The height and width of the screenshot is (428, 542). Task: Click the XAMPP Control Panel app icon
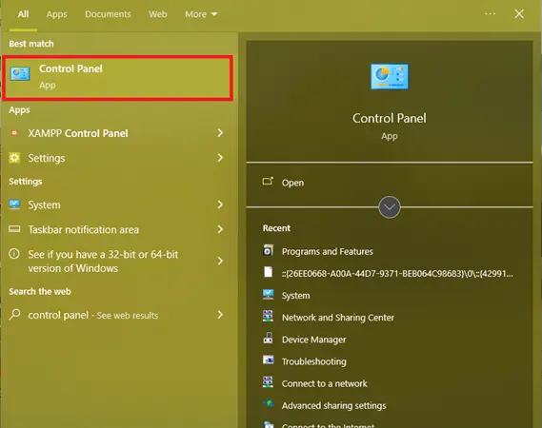coord(14,133)
